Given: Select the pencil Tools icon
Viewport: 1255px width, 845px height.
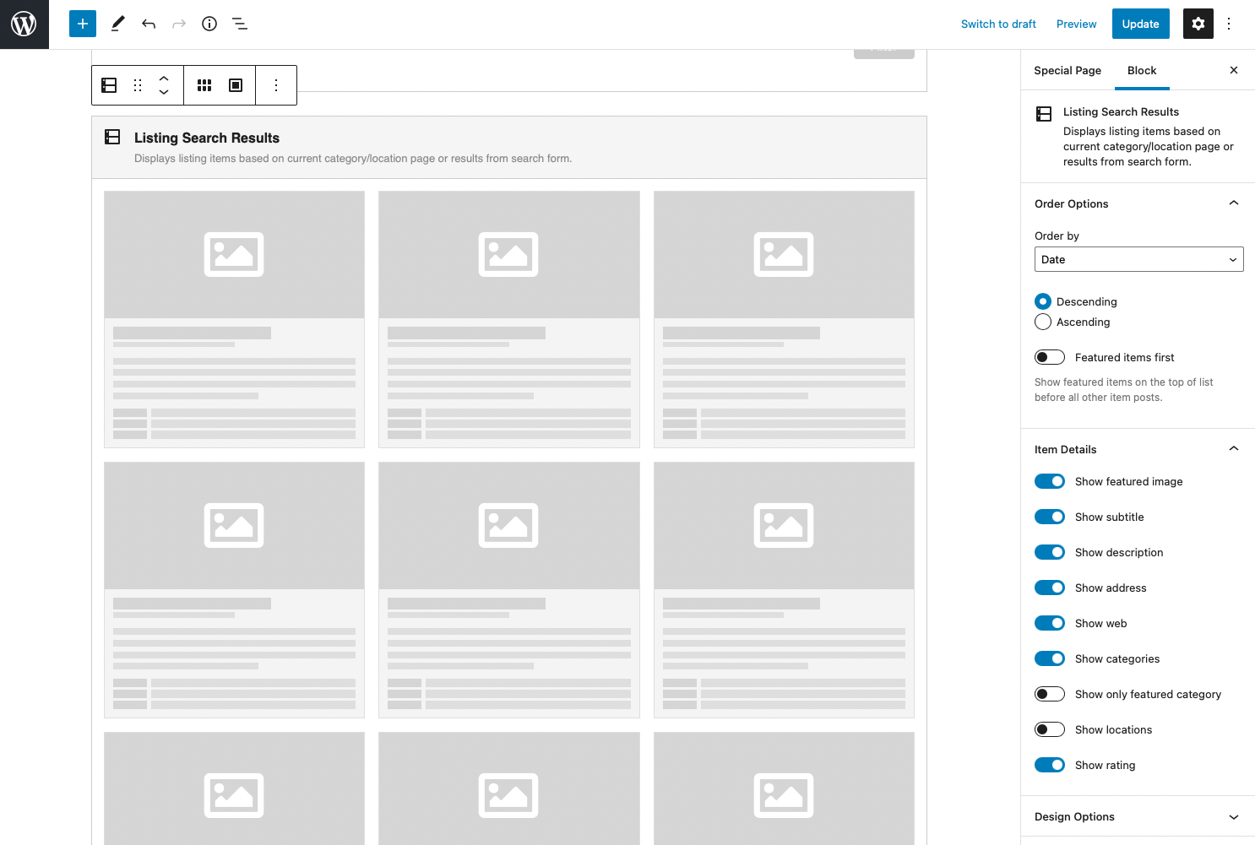Looking at the screenshot, I should click(x=118, y=24).
